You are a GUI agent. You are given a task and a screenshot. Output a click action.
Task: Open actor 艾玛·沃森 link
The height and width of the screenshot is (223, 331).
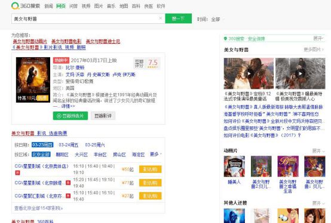(75, 75)
